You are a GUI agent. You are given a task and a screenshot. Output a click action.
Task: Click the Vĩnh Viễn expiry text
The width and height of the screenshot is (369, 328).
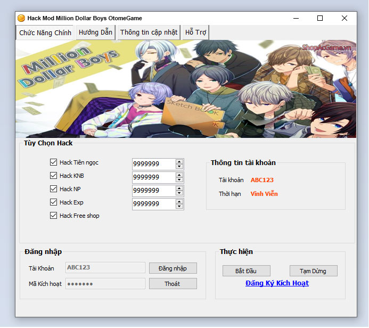coord(264,194)
